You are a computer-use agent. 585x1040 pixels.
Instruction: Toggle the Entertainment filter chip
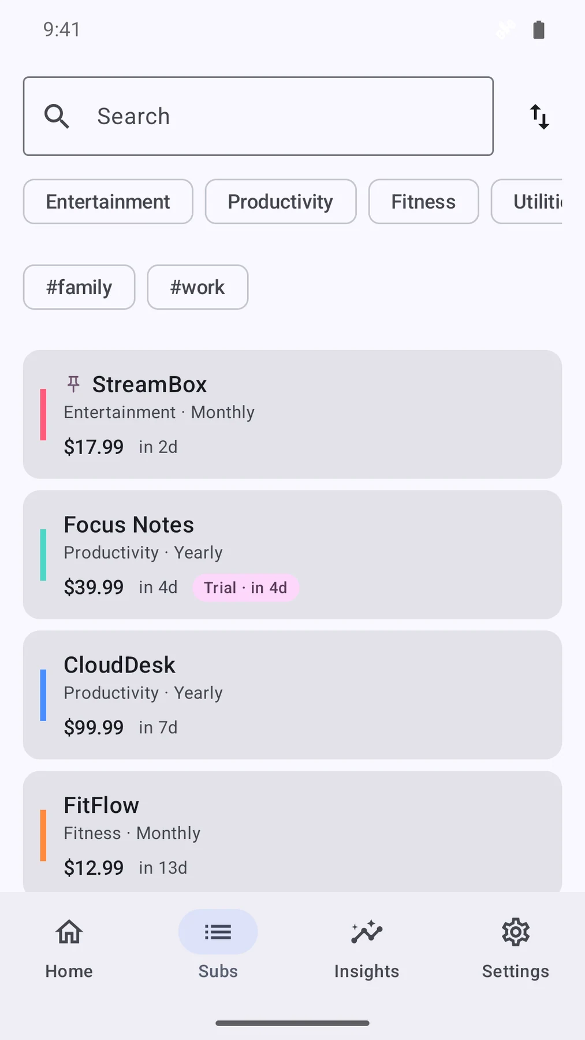[x=108, y=202]
